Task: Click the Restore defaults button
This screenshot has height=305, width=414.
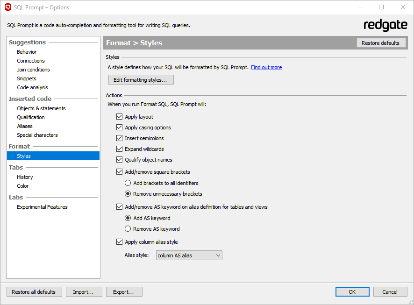Action: [x=380, y=43]
